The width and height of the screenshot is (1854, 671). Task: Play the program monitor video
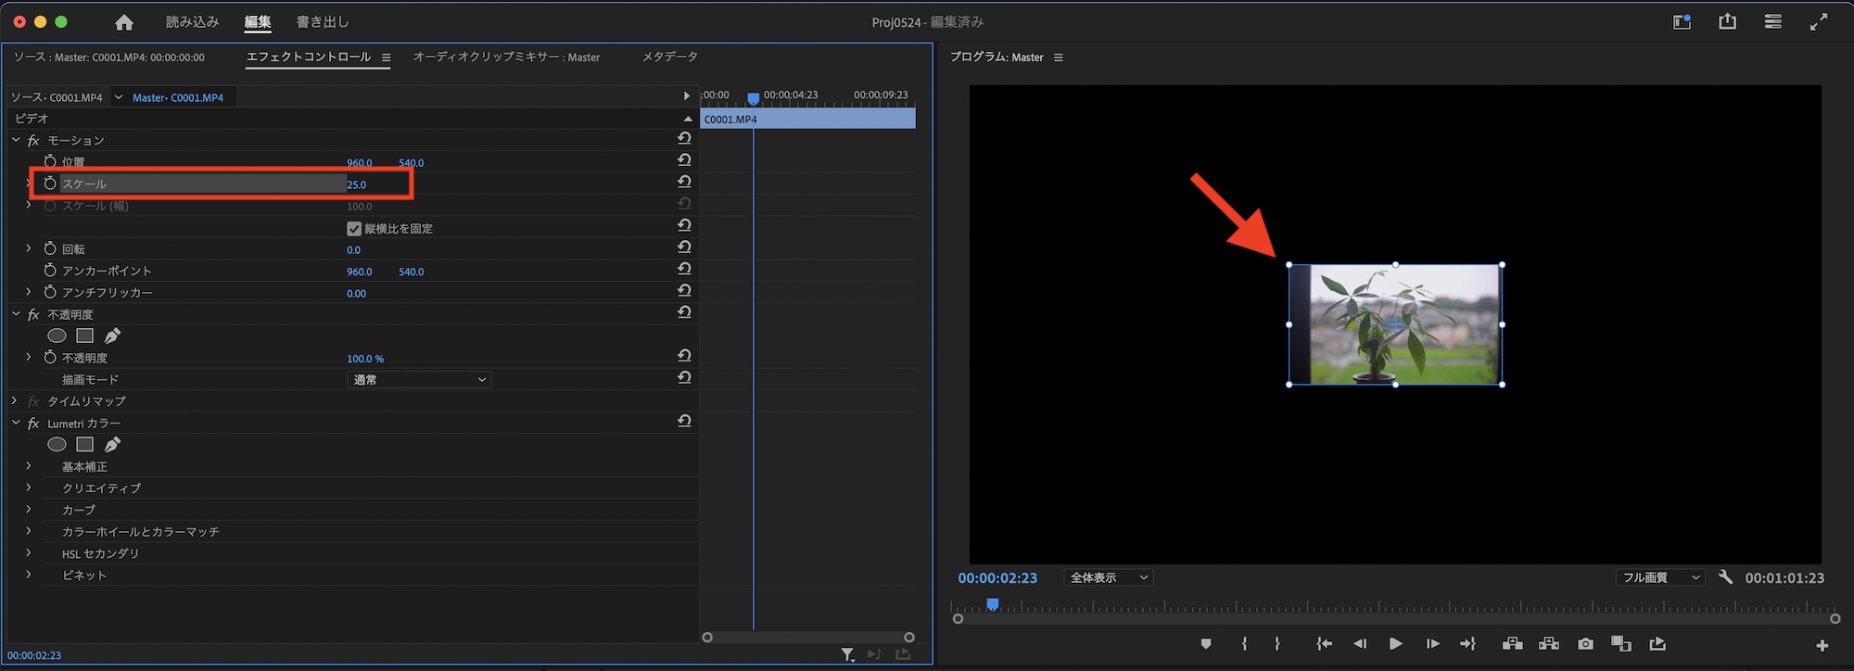click(1395, 644)
